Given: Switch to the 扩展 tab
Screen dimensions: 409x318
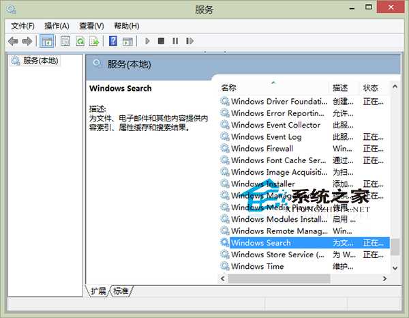Looking at the screenshot, I should 98,291.
